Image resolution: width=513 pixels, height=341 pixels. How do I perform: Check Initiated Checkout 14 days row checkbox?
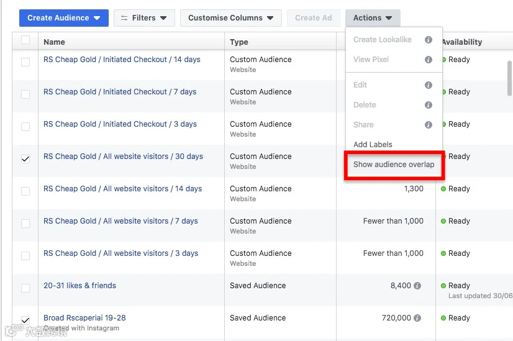click(x=25, y=62)
